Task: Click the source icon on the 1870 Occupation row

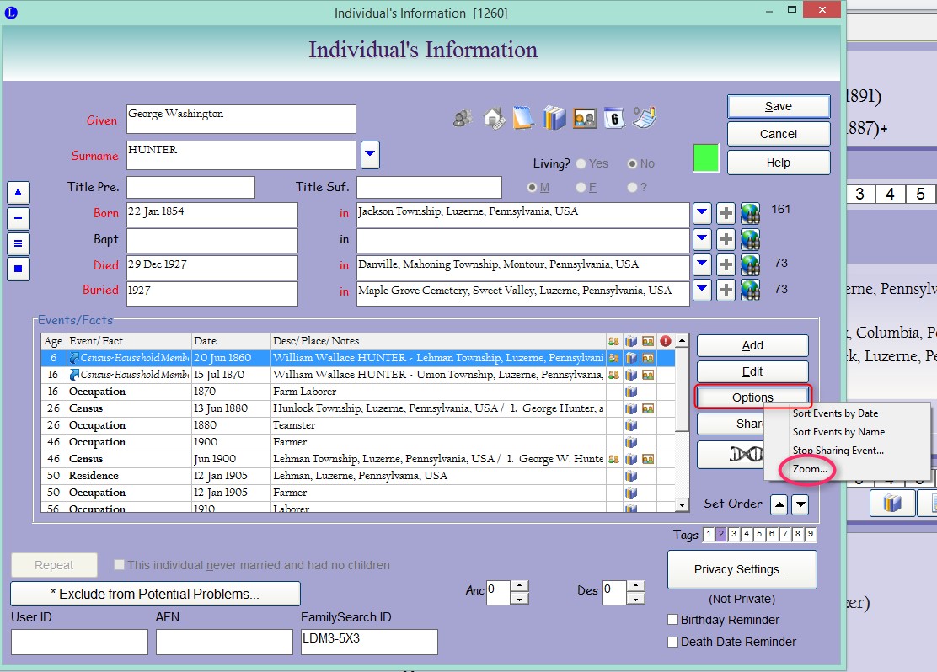Action: pos(631,392)
